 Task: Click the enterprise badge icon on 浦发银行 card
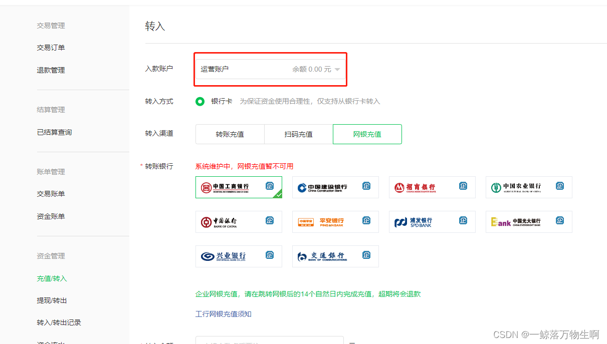click(463, 220)
